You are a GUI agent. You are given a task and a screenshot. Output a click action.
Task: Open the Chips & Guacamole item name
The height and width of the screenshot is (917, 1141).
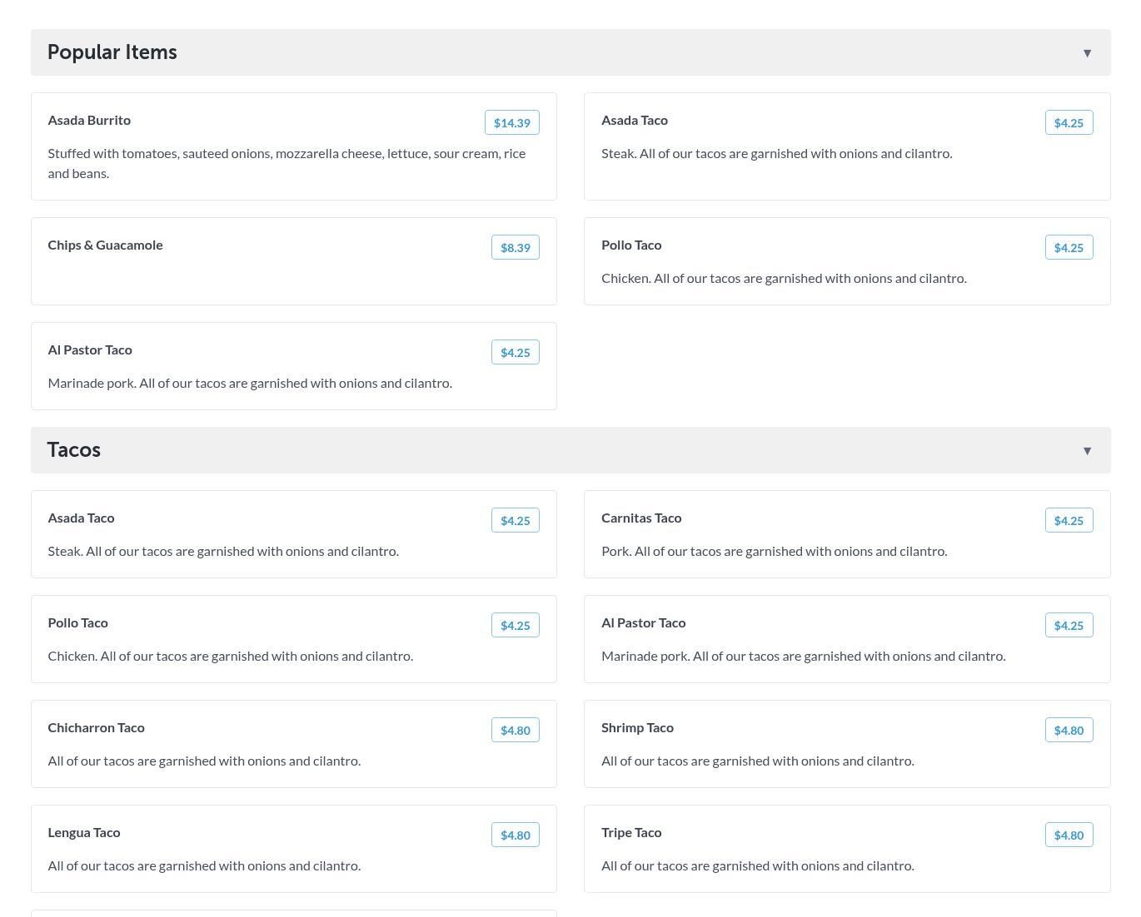(105, 245)
